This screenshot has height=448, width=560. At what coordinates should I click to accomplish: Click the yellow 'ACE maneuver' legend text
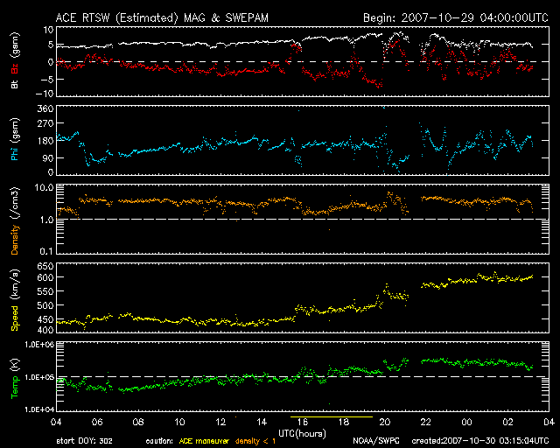tap(204, 441)
